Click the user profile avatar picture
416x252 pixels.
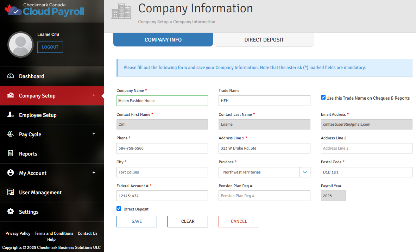(x=20, y=44)
